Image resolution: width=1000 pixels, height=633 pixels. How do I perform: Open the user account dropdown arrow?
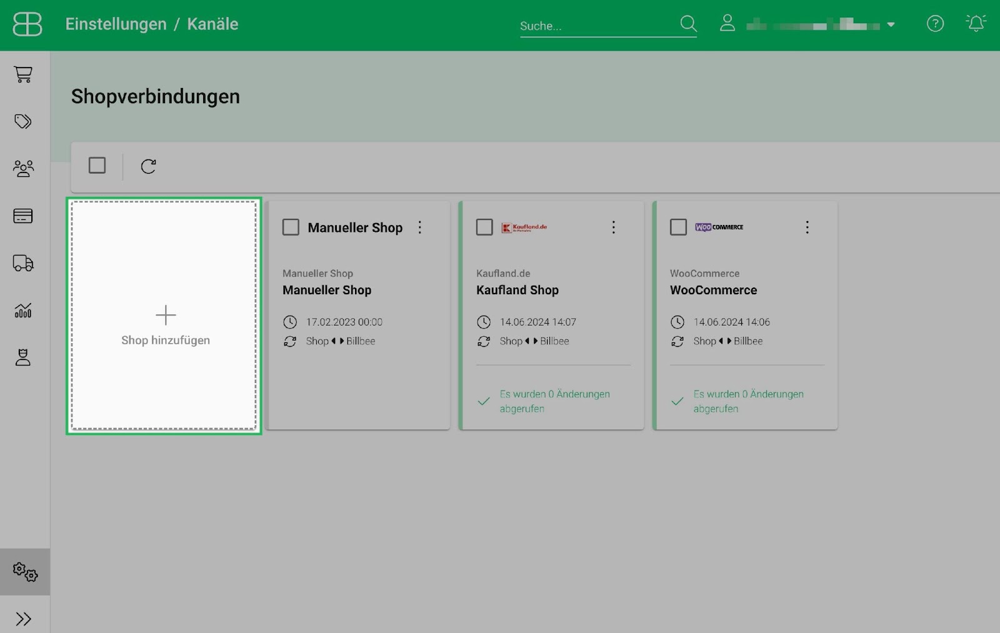(x=891, y=25)
